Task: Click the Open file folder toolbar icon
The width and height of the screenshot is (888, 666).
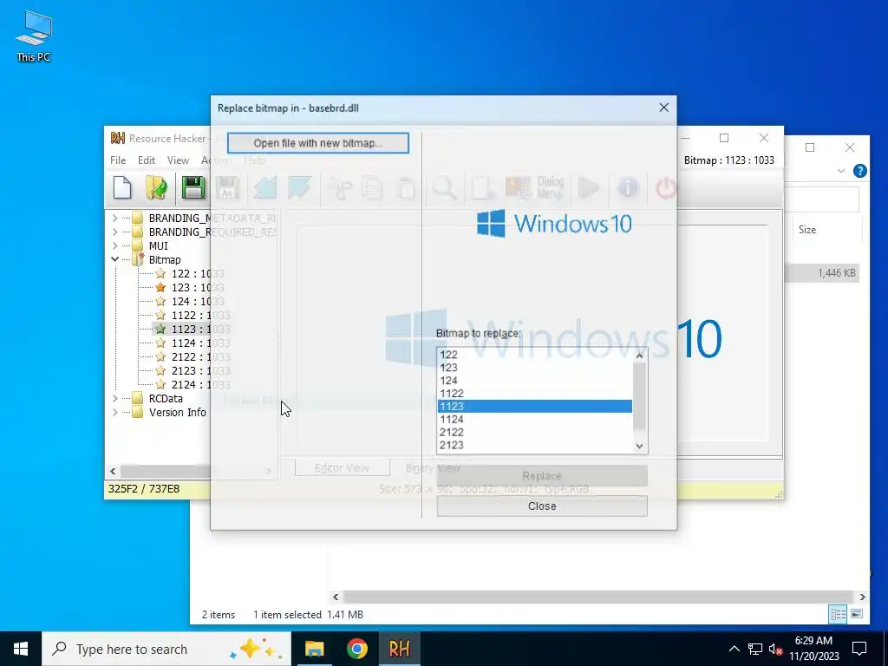Action: pos(156,188)
